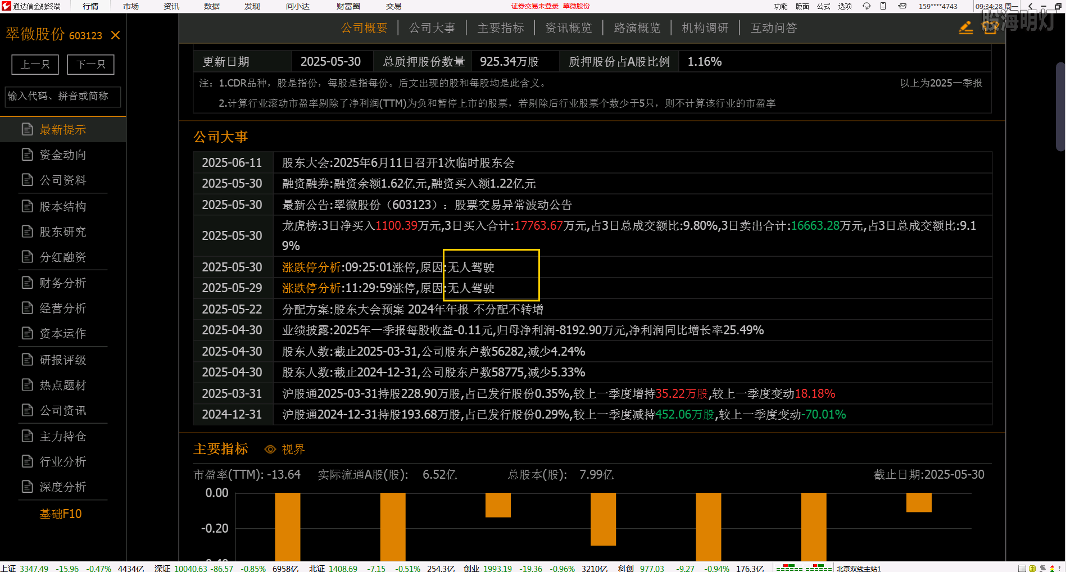Open the 股本结构 page icon

[x=27, y=206]
